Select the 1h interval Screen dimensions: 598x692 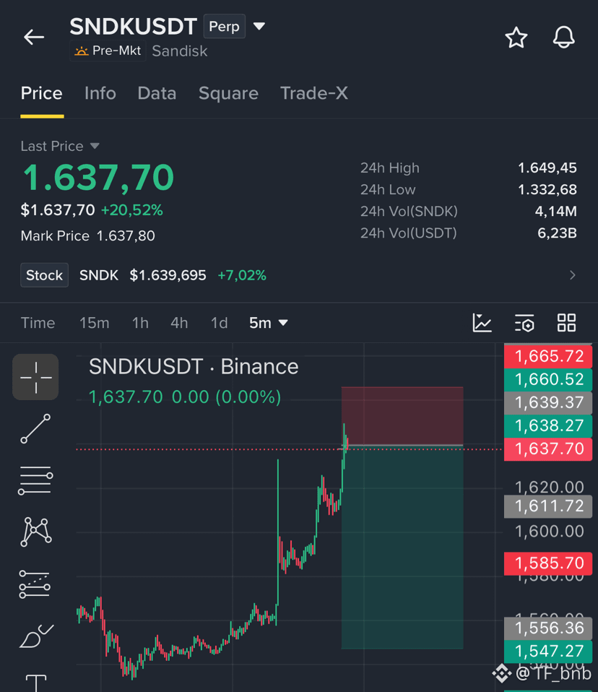coord(140,323)
